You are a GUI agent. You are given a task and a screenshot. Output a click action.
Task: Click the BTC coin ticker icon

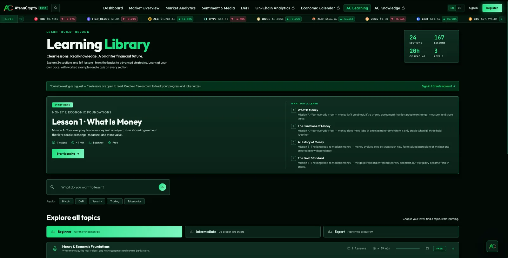pos(470,19)
